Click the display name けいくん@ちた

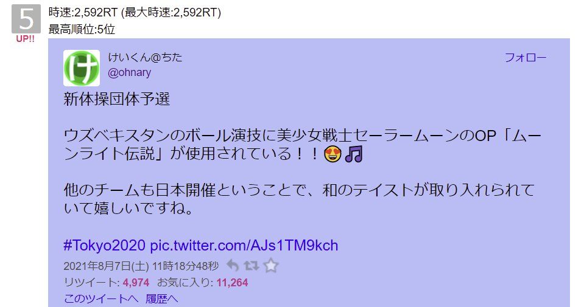[146, 57]
